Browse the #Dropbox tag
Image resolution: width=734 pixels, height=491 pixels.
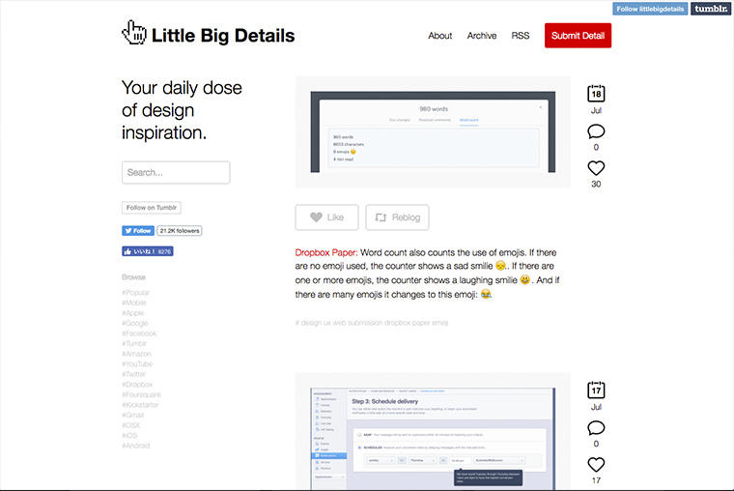click(137, 385)
